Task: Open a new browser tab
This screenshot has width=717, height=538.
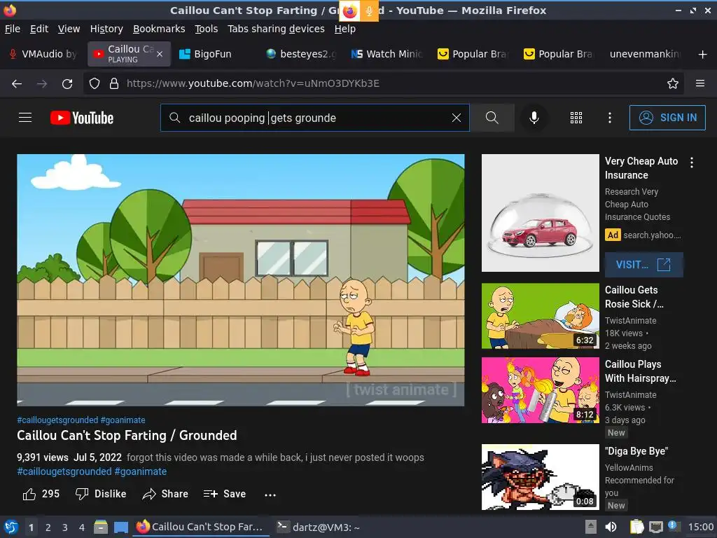Action: pyautogui.click(x=702, y=55)
